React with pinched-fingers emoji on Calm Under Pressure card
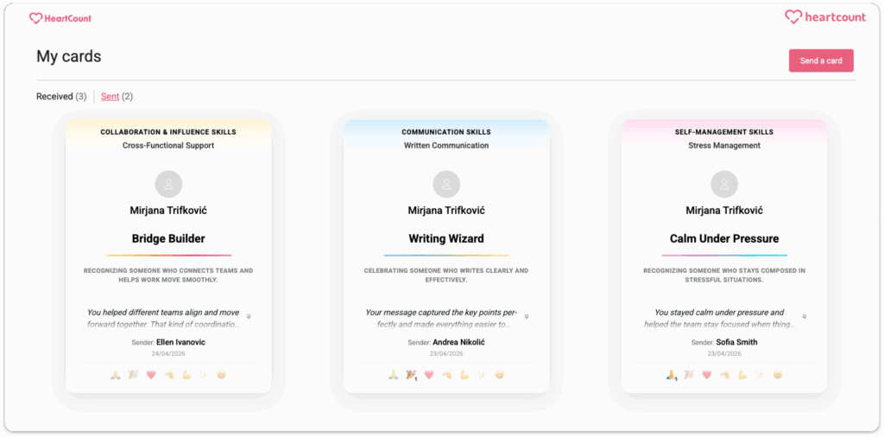884x437 pixels. coord(724,375)
